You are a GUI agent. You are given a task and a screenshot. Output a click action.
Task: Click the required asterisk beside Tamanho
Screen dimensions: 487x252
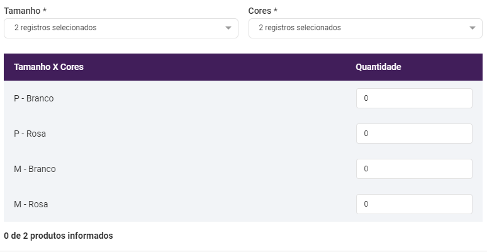click(x=44, y=11)
